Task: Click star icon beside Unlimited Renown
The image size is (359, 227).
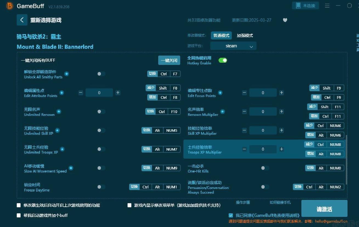Action: pos(59,112)
